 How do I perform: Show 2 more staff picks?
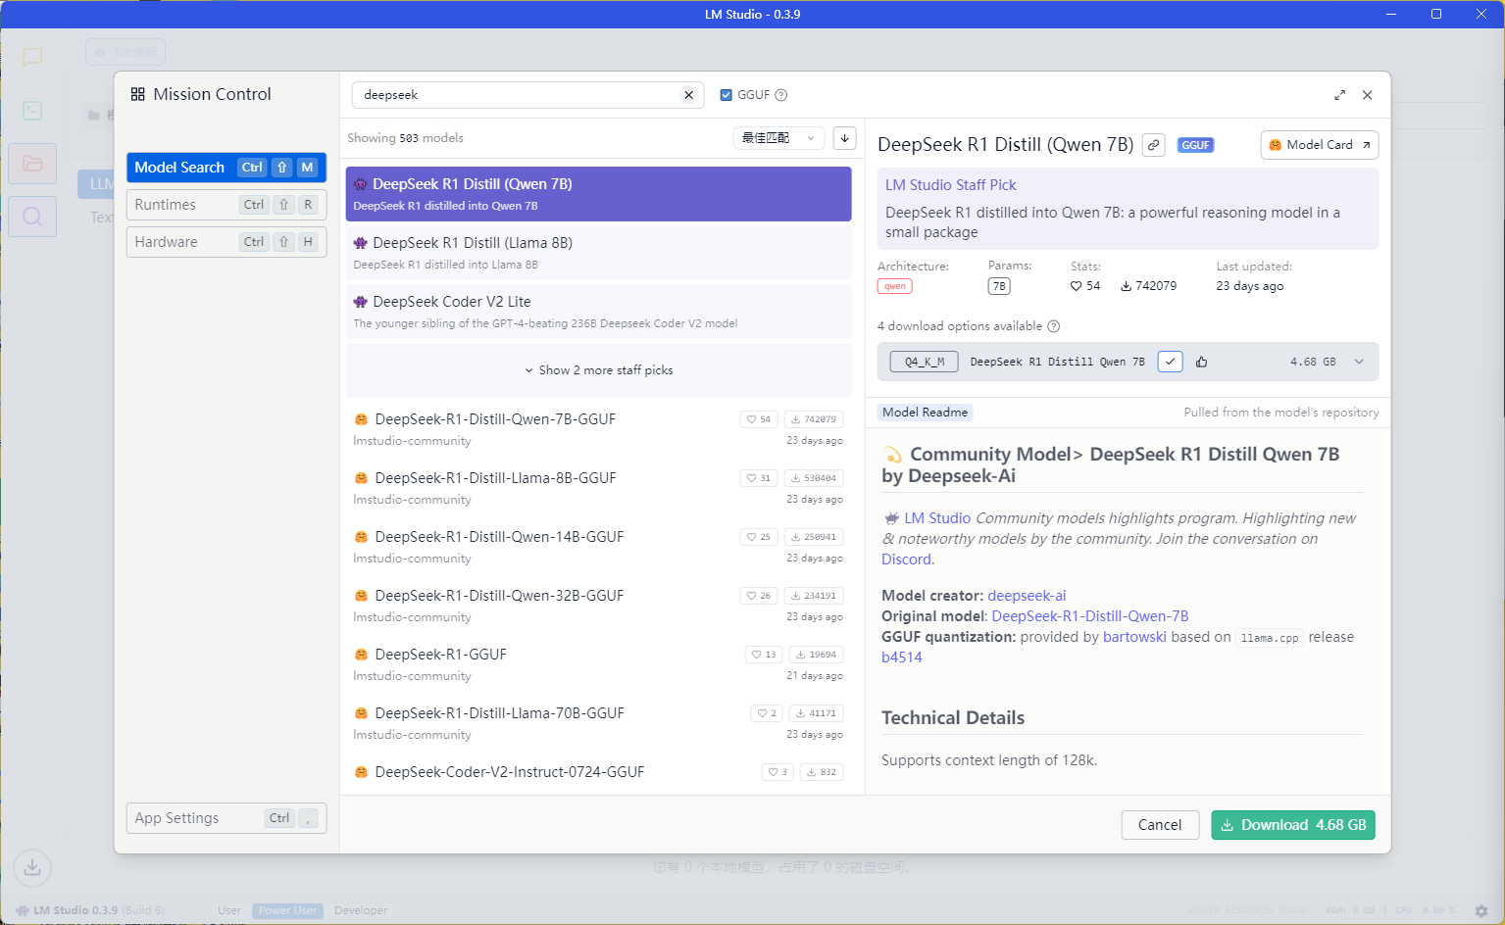click(x=598, y=370)
